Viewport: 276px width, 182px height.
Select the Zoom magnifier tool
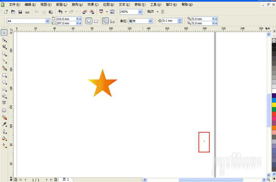tap(4, 54)
